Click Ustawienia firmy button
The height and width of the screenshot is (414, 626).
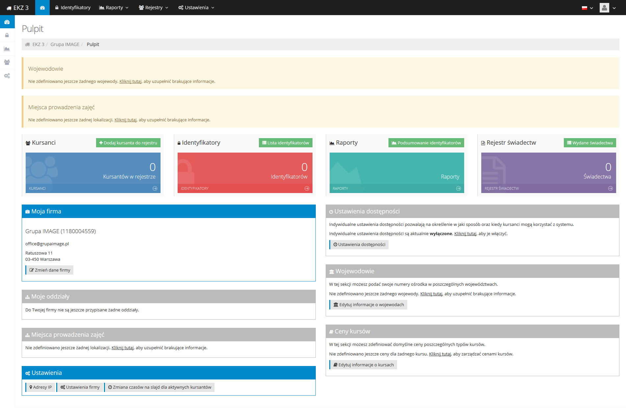point(80,387)
